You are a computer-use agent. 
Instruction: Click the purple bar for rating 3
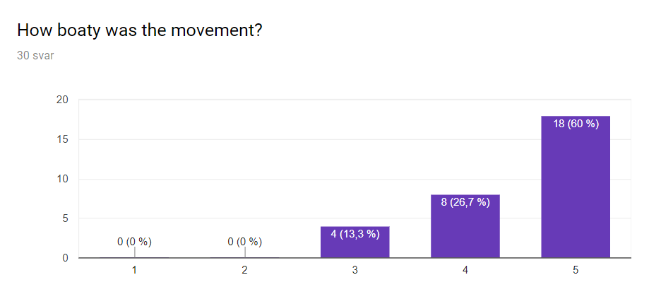[x=355, y=246]
